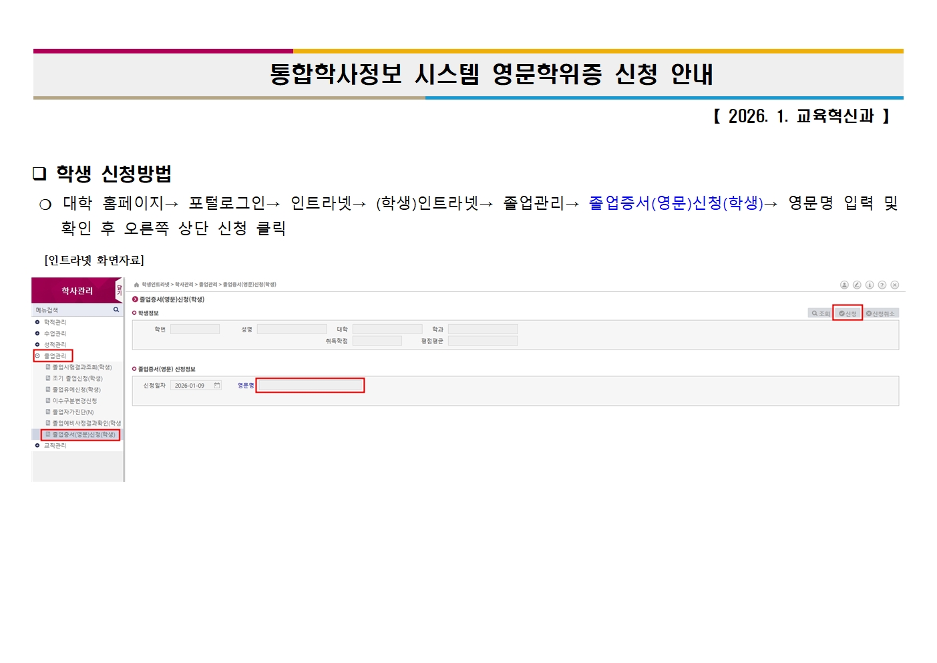Expand the 수업관리 menu
Screen dimensions: 937x663
(x=55, y=334)
